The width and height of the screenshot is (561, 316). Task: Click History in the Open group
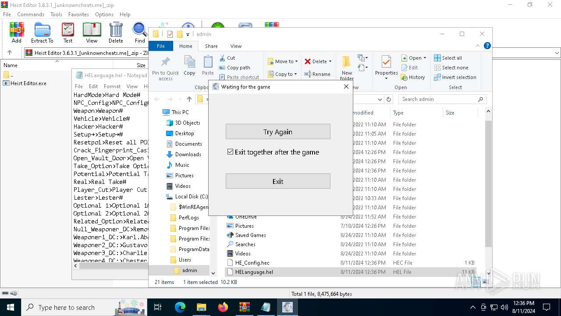pyautogui.click(x=413, y=77)
